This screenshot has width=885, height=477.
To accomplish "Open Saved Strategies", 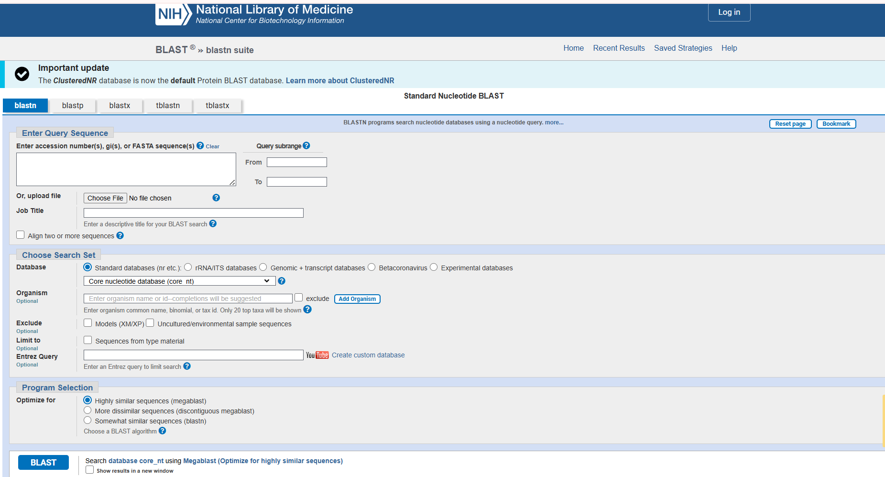I will pos(683,48).
